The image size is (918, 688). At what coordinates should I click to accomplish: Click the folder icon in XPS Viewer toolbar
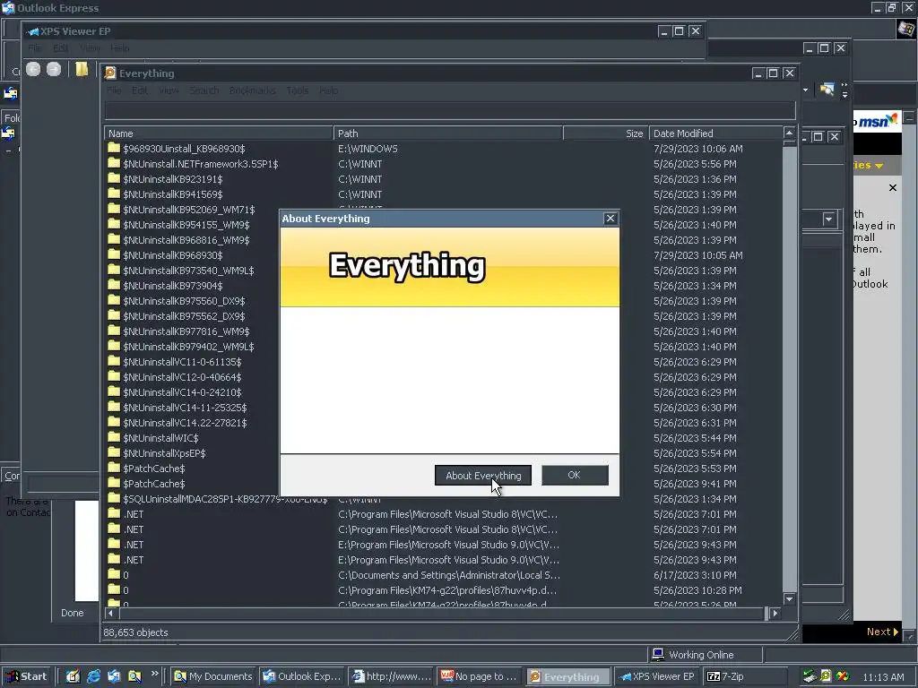[82, 69]
